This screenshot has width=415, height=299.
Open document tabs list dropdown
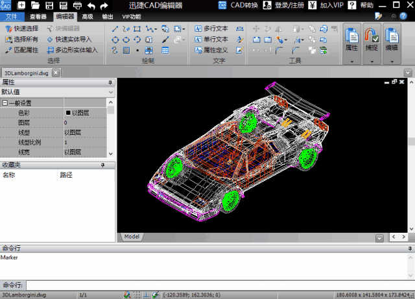point(408,73)
